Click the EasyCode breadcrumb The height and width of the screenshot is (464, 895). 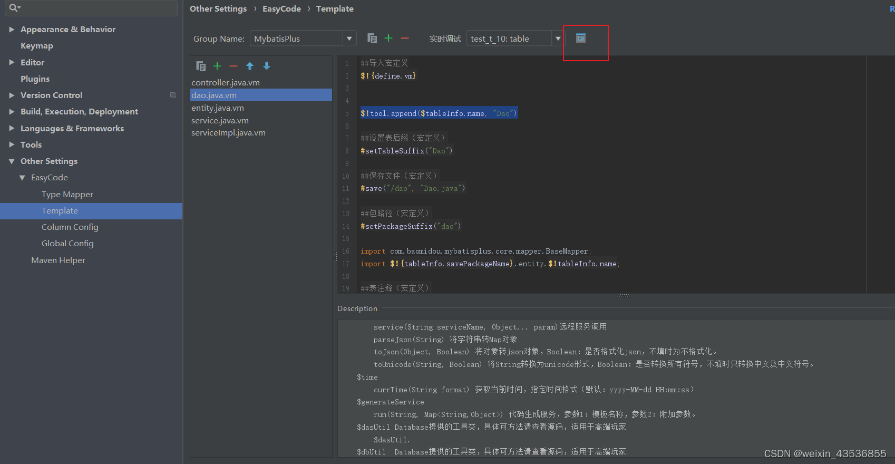(281, 9)
